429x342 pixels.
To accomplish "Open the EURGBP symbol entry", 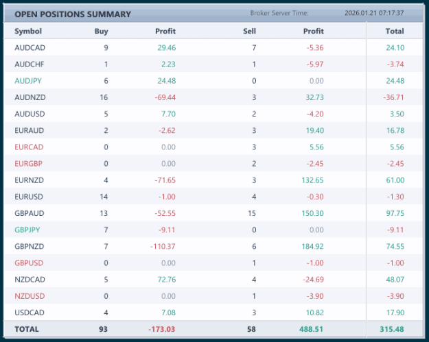I will pos(28,164).
